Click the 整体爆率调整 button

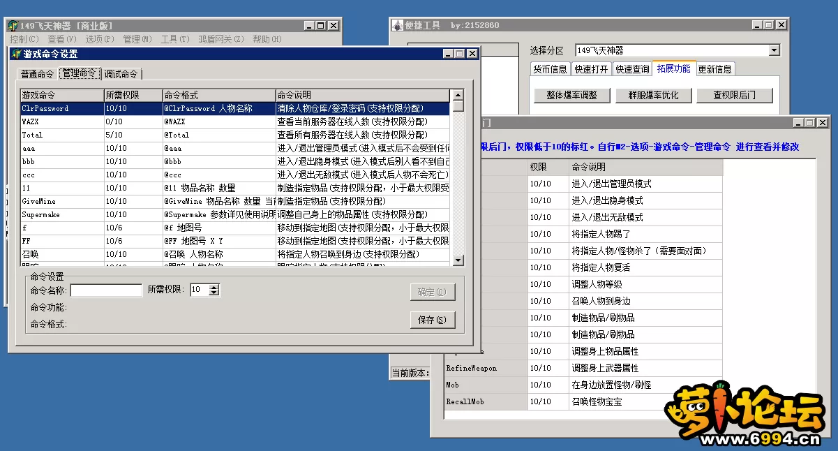coord(572,96)
